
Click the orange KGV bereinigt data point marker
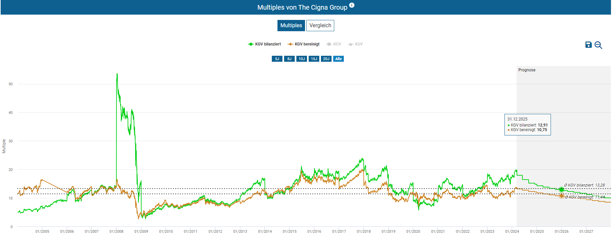tap(562, 196)
